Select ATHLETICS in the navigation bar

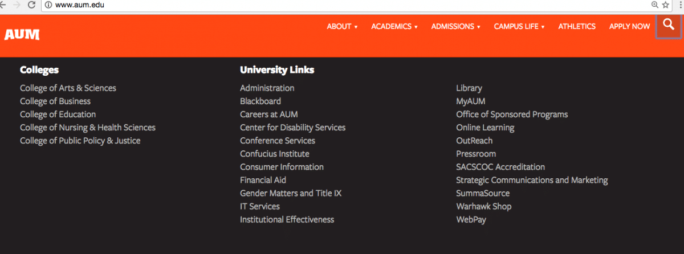coord(577,26)
